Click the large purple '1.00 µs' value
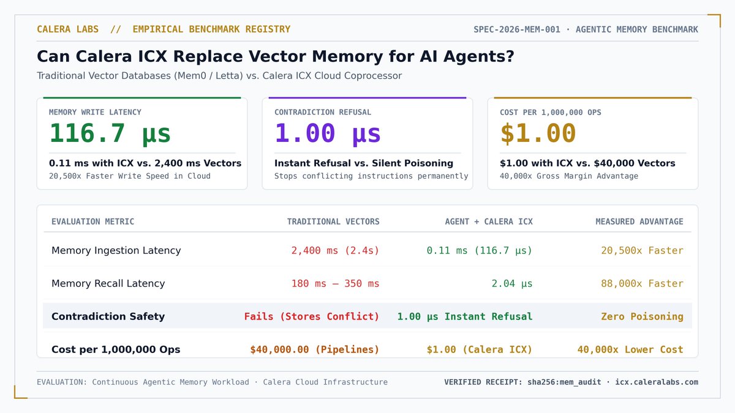 click(328, 133)
